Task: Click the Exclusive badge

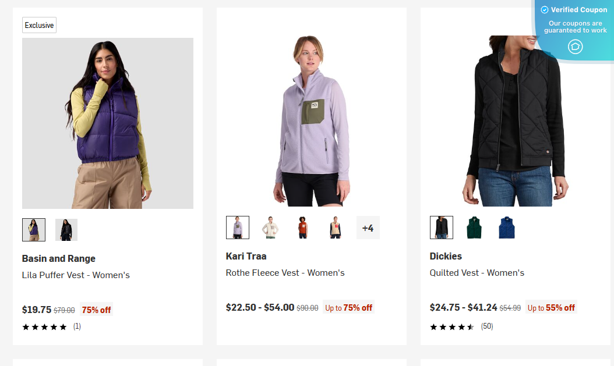Action: (39, 25)
